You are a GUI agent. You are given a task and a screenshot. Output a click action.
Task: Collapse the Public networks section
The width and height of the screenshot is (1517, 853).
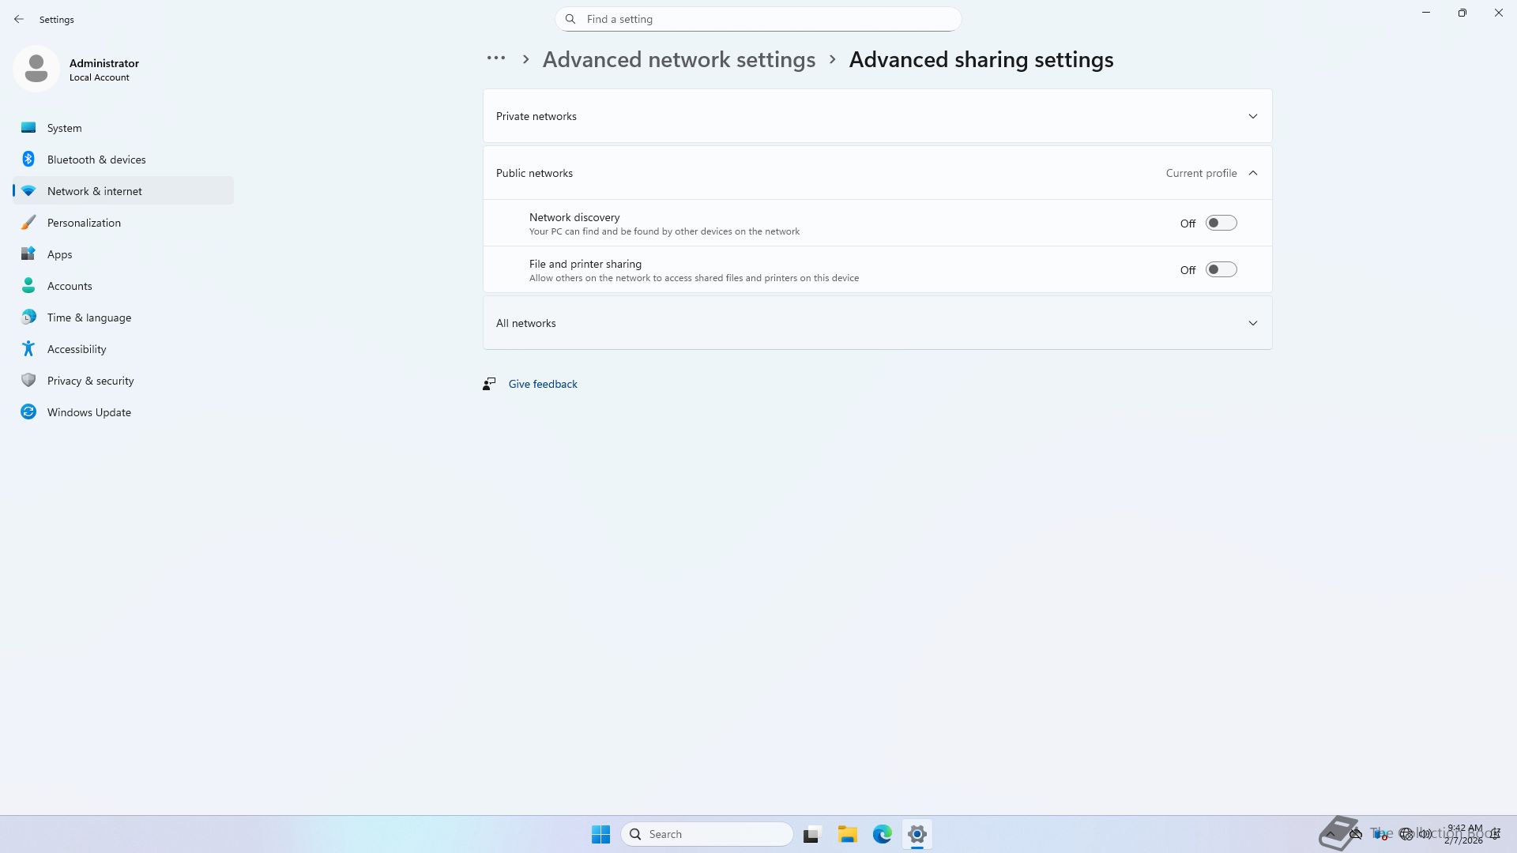(x=1252, y=173)
